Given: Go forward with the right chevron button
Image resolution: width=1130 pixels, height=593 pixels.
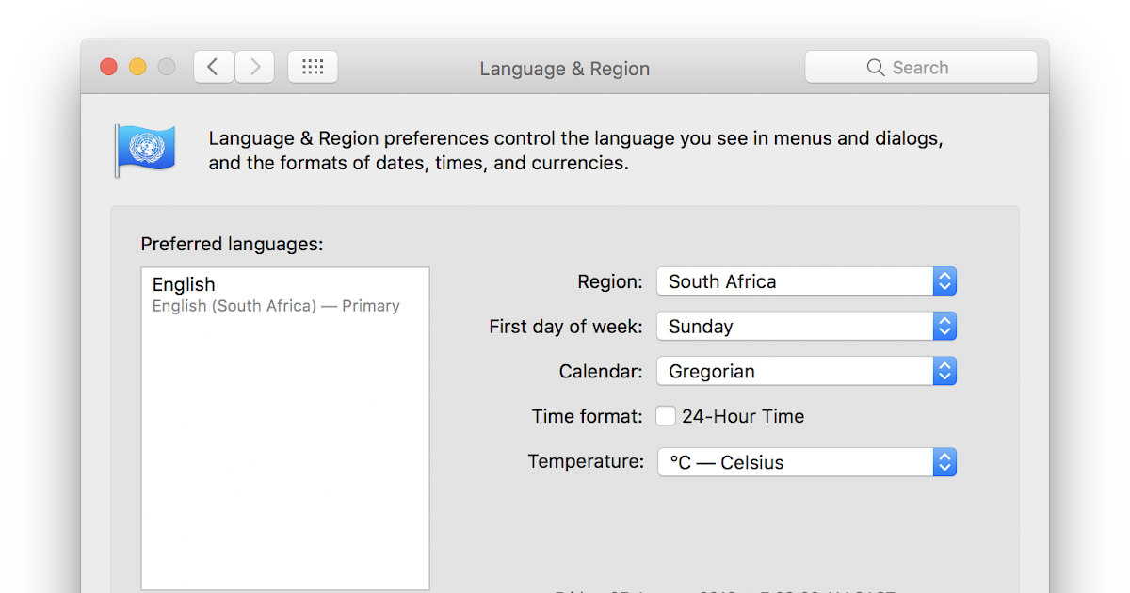Looking at the screenshot, I should (x=254, y=67).
